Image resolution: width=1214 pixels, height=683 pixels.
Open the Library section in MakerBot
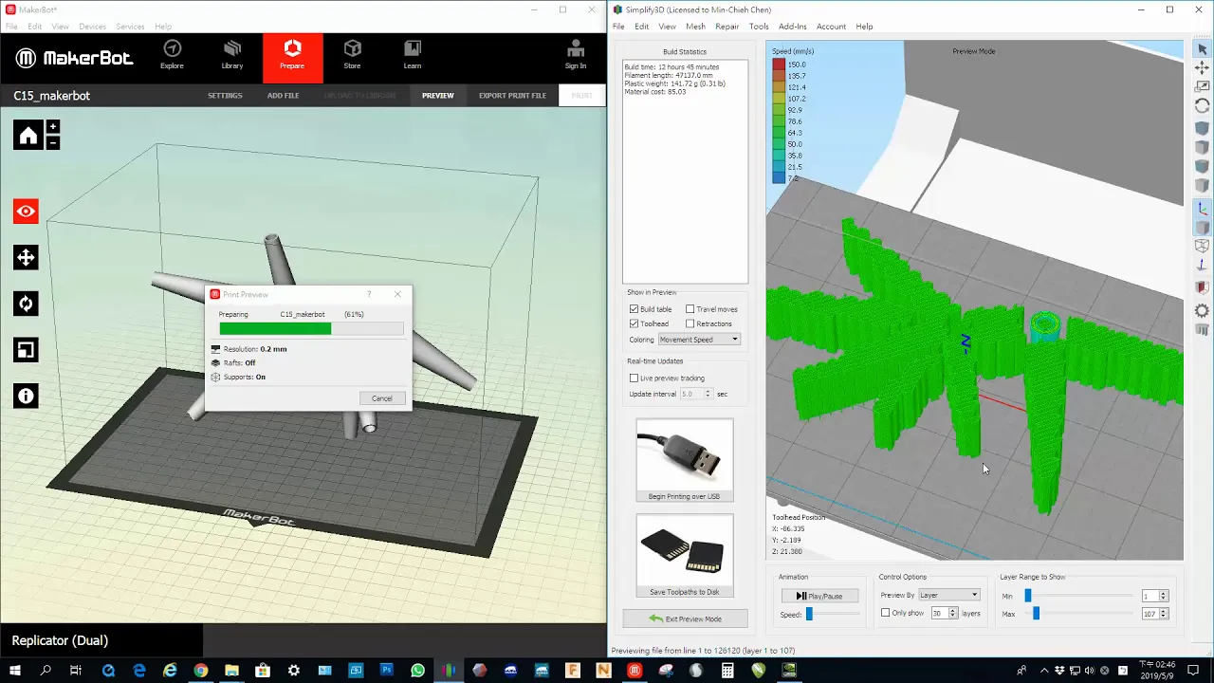point(232,55)
